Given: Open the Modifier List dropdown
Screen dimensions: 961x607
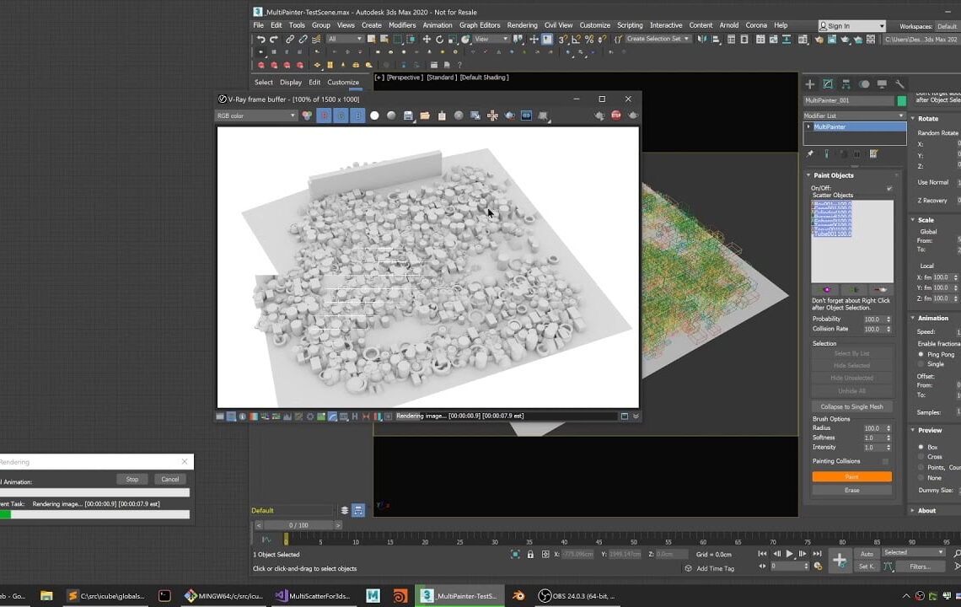Looking at the screenshot, I should (900, 115).
